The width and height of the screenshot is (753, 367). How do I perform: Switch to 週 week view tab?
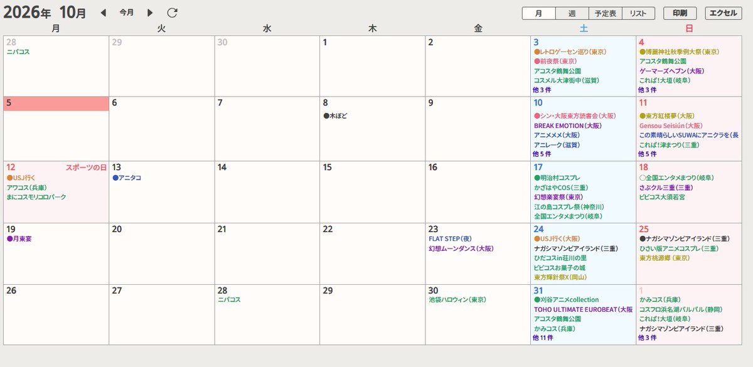(x=572, y=13)
